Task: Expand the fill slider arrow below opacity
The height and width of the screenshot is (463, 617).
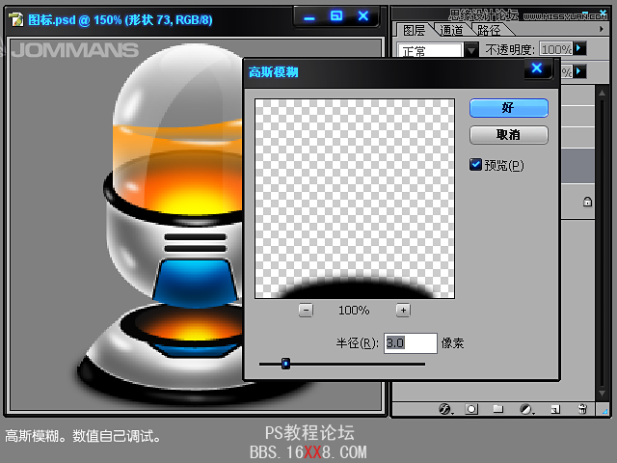Action: [x=580, y=71]
